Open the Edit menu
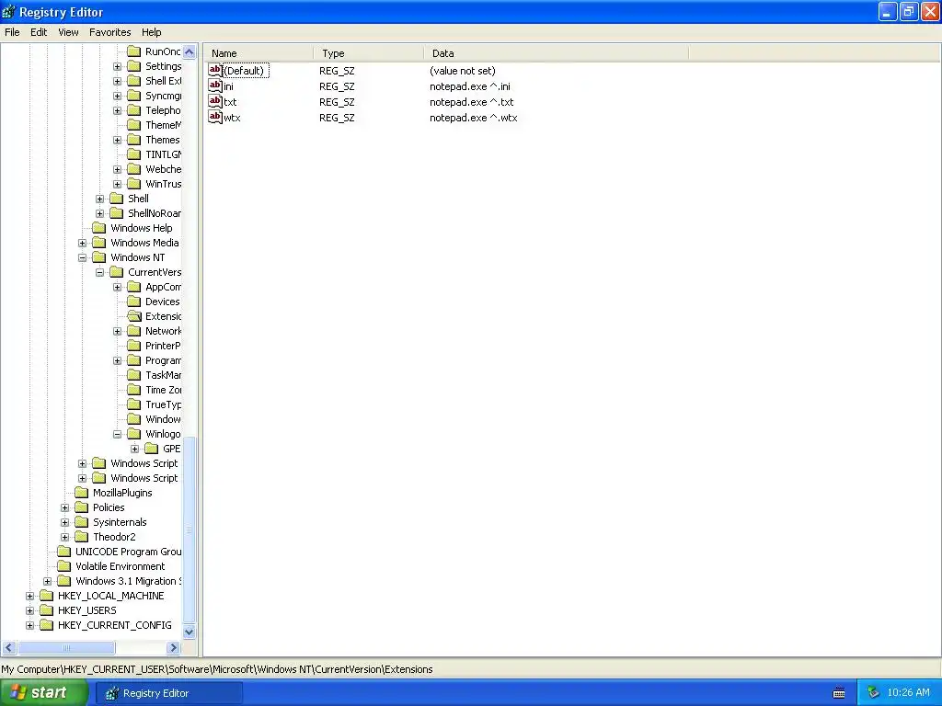 39,32
